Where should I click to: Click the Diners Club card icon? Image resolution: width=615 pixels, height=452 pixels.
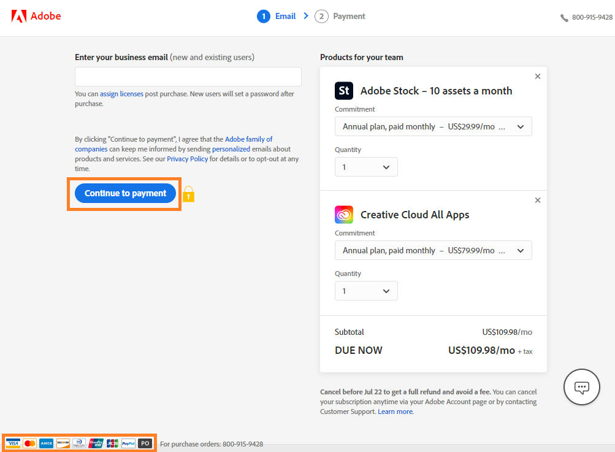[79, 443]
